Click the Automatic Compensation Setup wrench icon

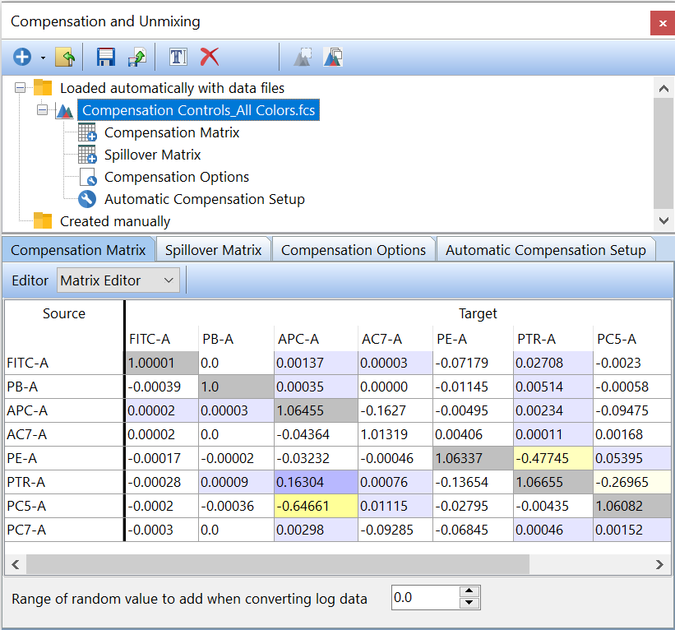click(87, 199)
